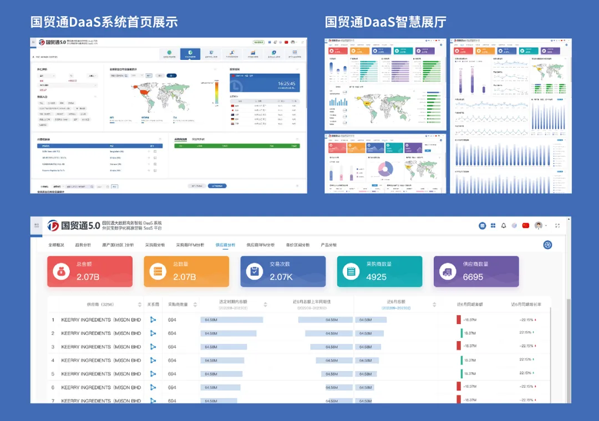Click the 16:25:45 clock widget in the homepage screenshot
This screenshot has height=421, width=599.
(x=265, y=83)
